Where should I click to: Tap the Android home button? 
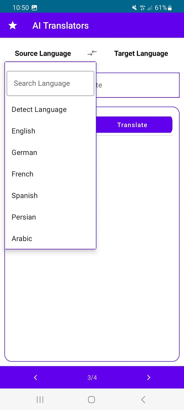point(91,400)
